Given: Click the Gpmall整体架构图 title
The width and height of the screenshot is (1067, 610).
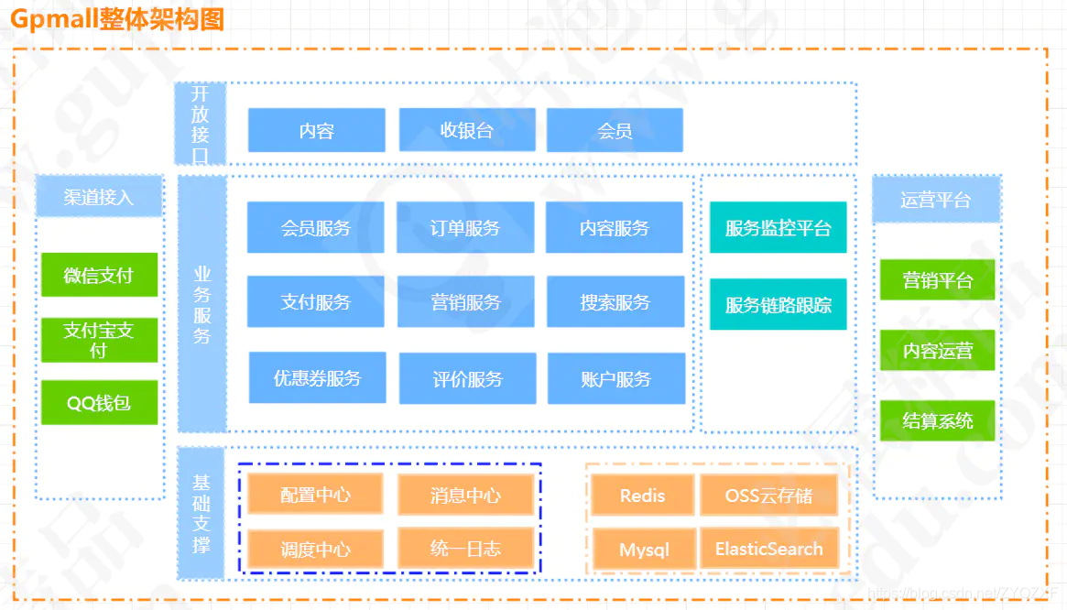Looking at the screenshot, I should (x=115, y=19).
